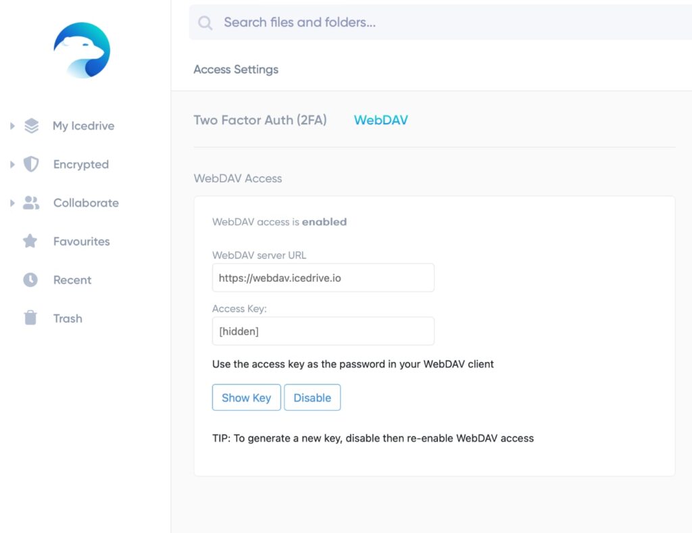Show the hidden access key

[246, 397]
